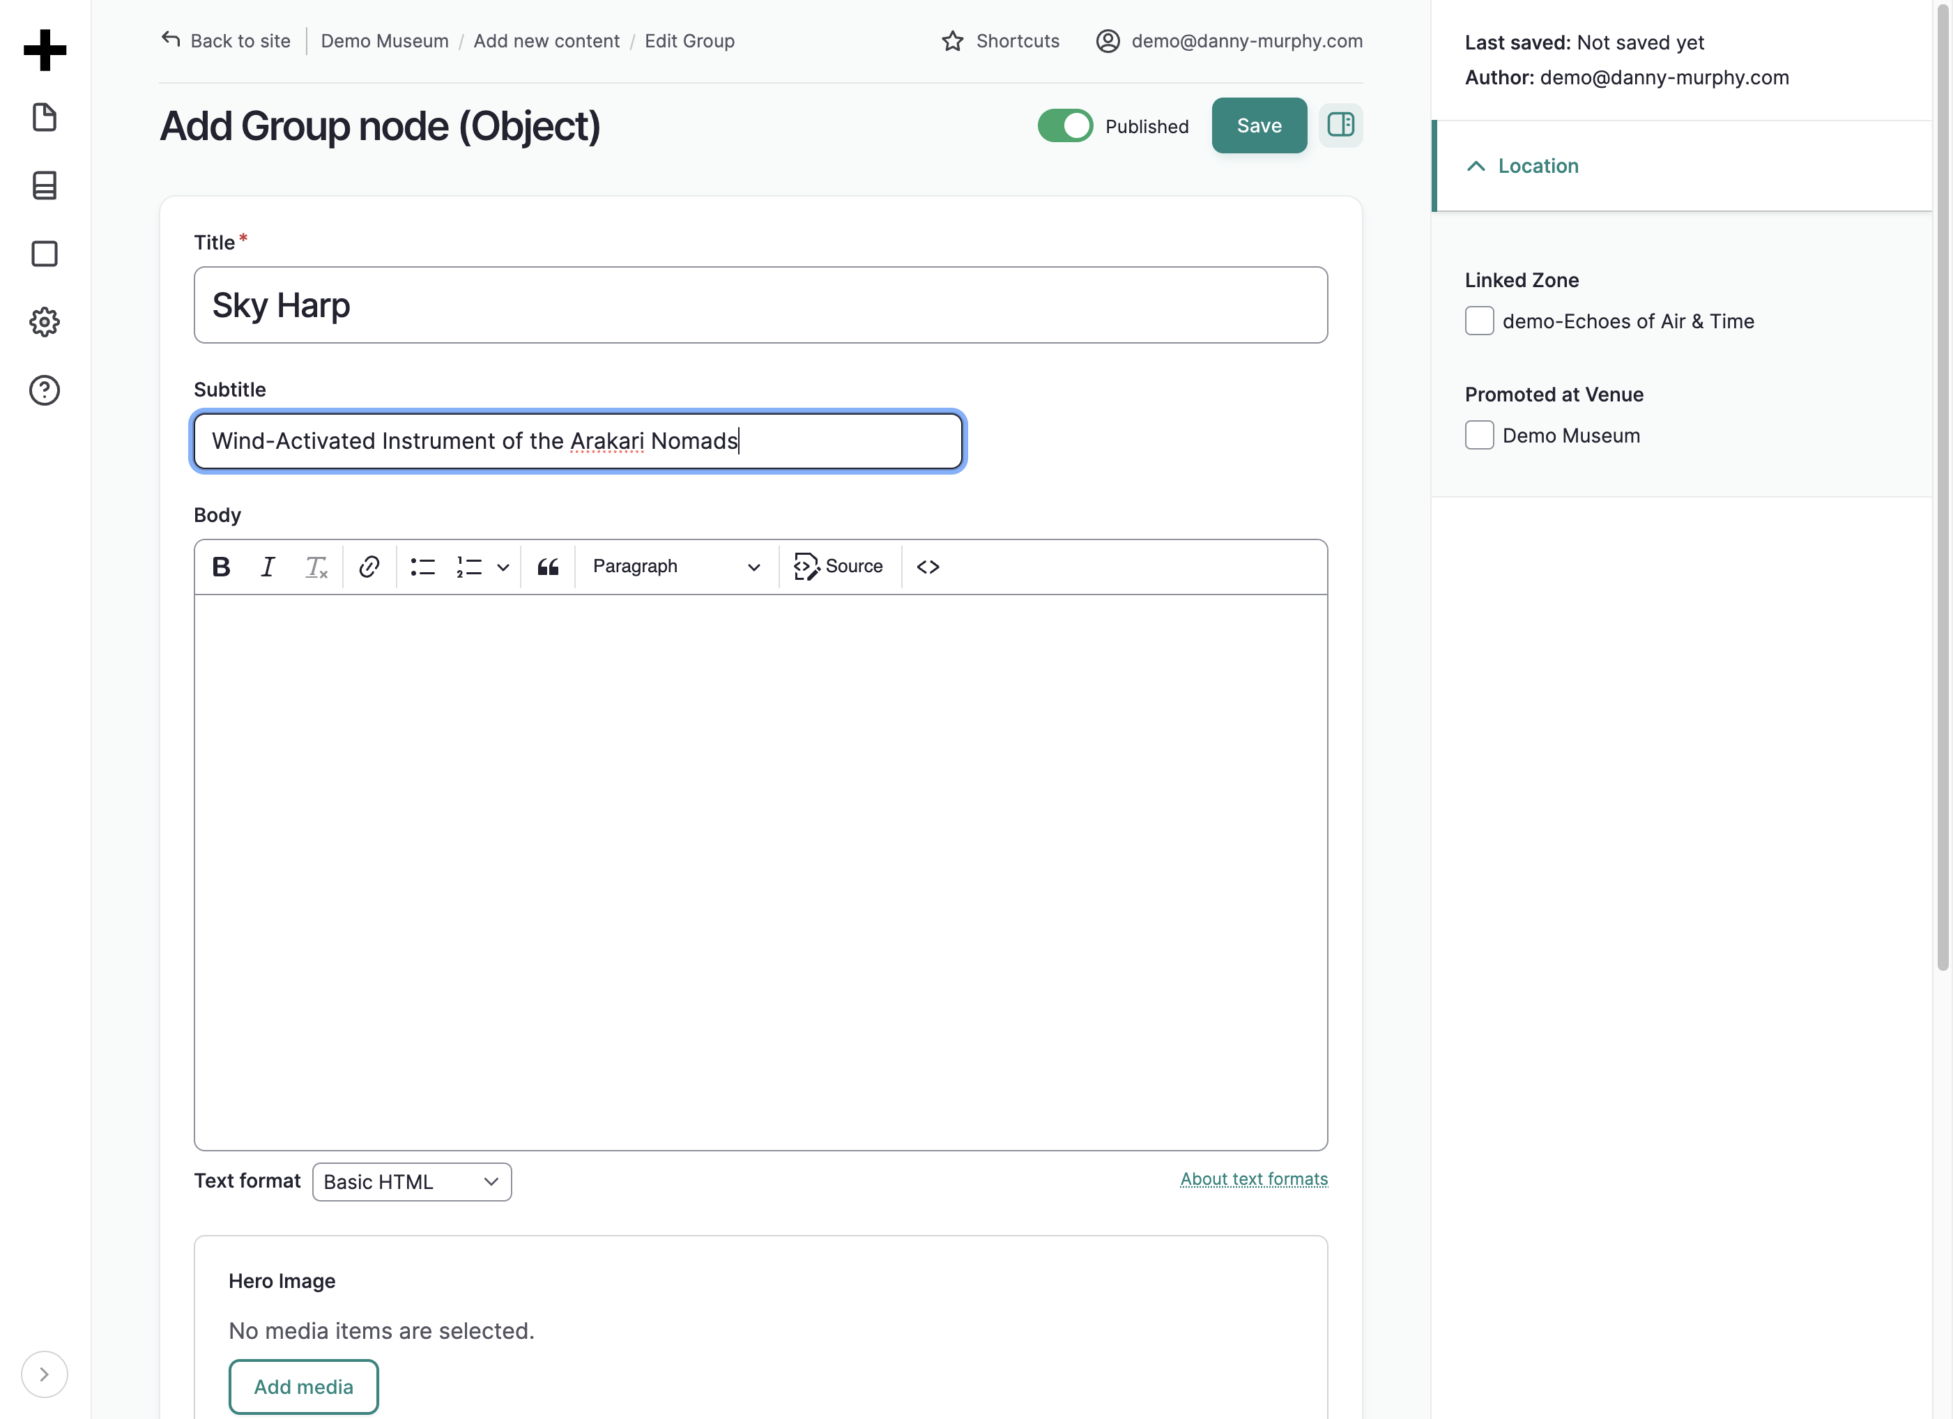Check Demo Museum promoted venue

click(x=1480, y=435)
